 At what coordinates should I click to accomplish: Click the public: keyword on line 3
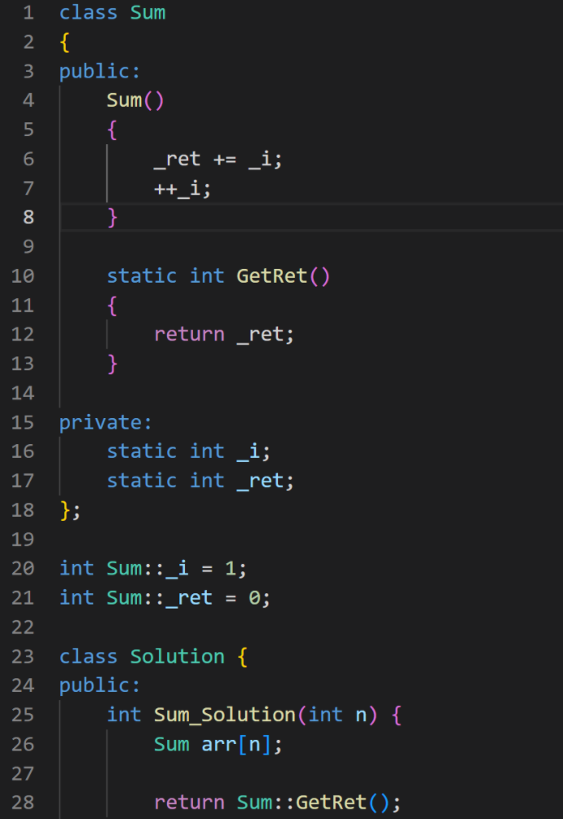click(99, 72)
